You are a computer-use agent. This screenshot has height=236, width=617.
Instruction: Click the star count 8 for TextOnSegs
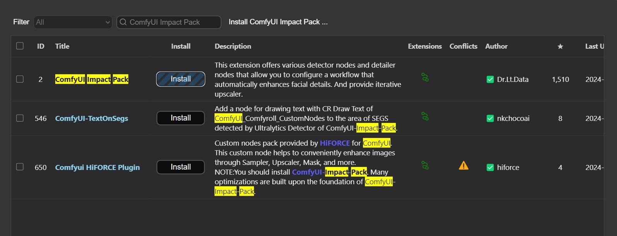[x=560, y=119]
